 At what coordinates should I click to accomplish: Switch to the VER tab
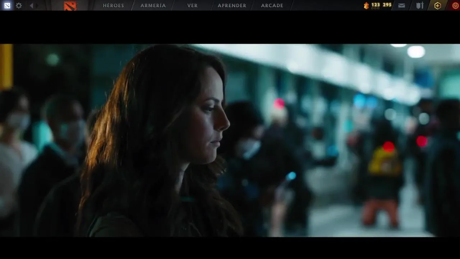coord(192,5)
